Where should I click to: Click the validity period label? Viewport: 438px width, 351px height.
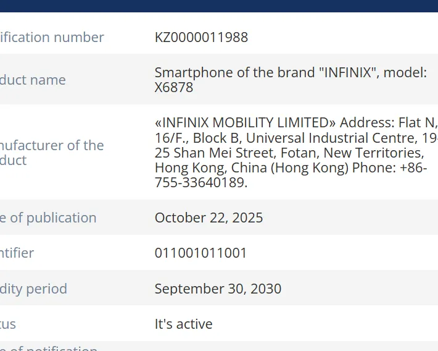point(34,289)
